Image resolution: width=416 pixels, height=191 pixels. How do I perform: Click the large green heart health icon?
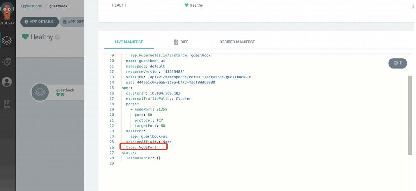point(25,37)
